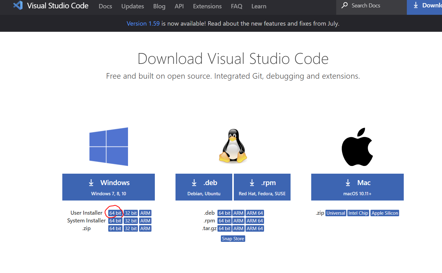Click the 'User Installer' label text
This screenshot has height=273, width=442.
86,213
